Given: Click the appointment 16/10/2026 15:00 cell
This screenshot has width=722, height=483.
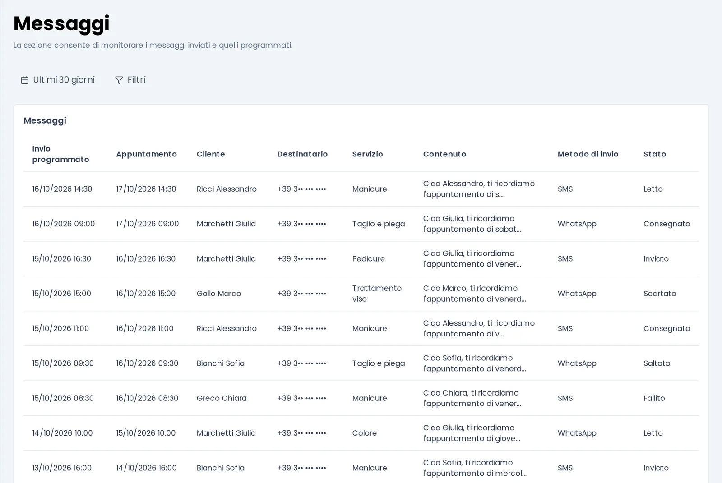Looking at the screenshot, I should click(146, 294).
